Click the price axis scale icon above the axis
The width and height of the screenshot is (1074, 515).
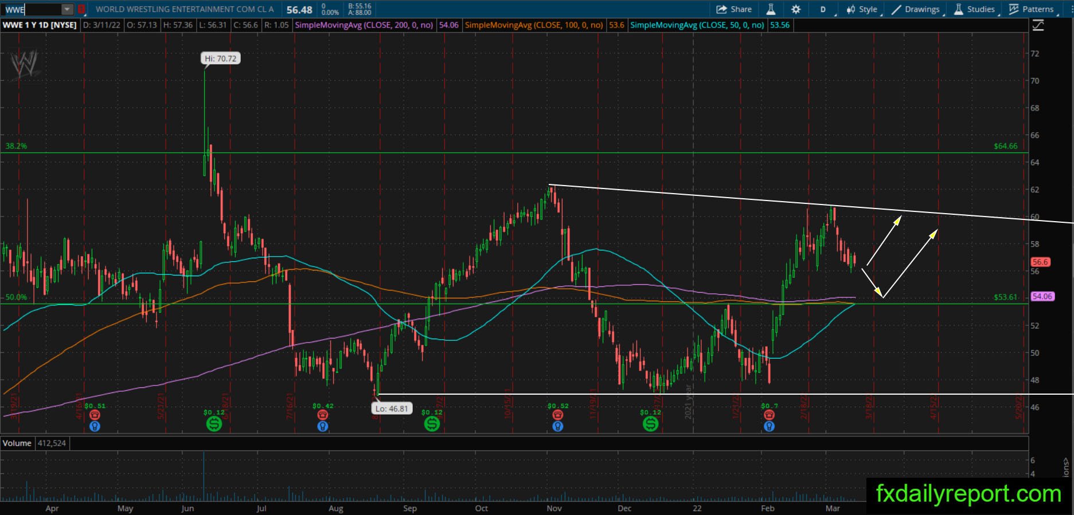click(1038, 25)
